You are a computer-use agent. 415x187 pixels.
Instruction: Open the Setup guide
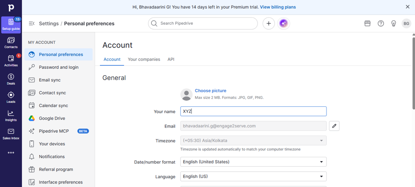pos(11,25)
